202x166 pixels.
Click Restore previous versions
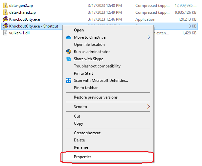pos(96,97)
